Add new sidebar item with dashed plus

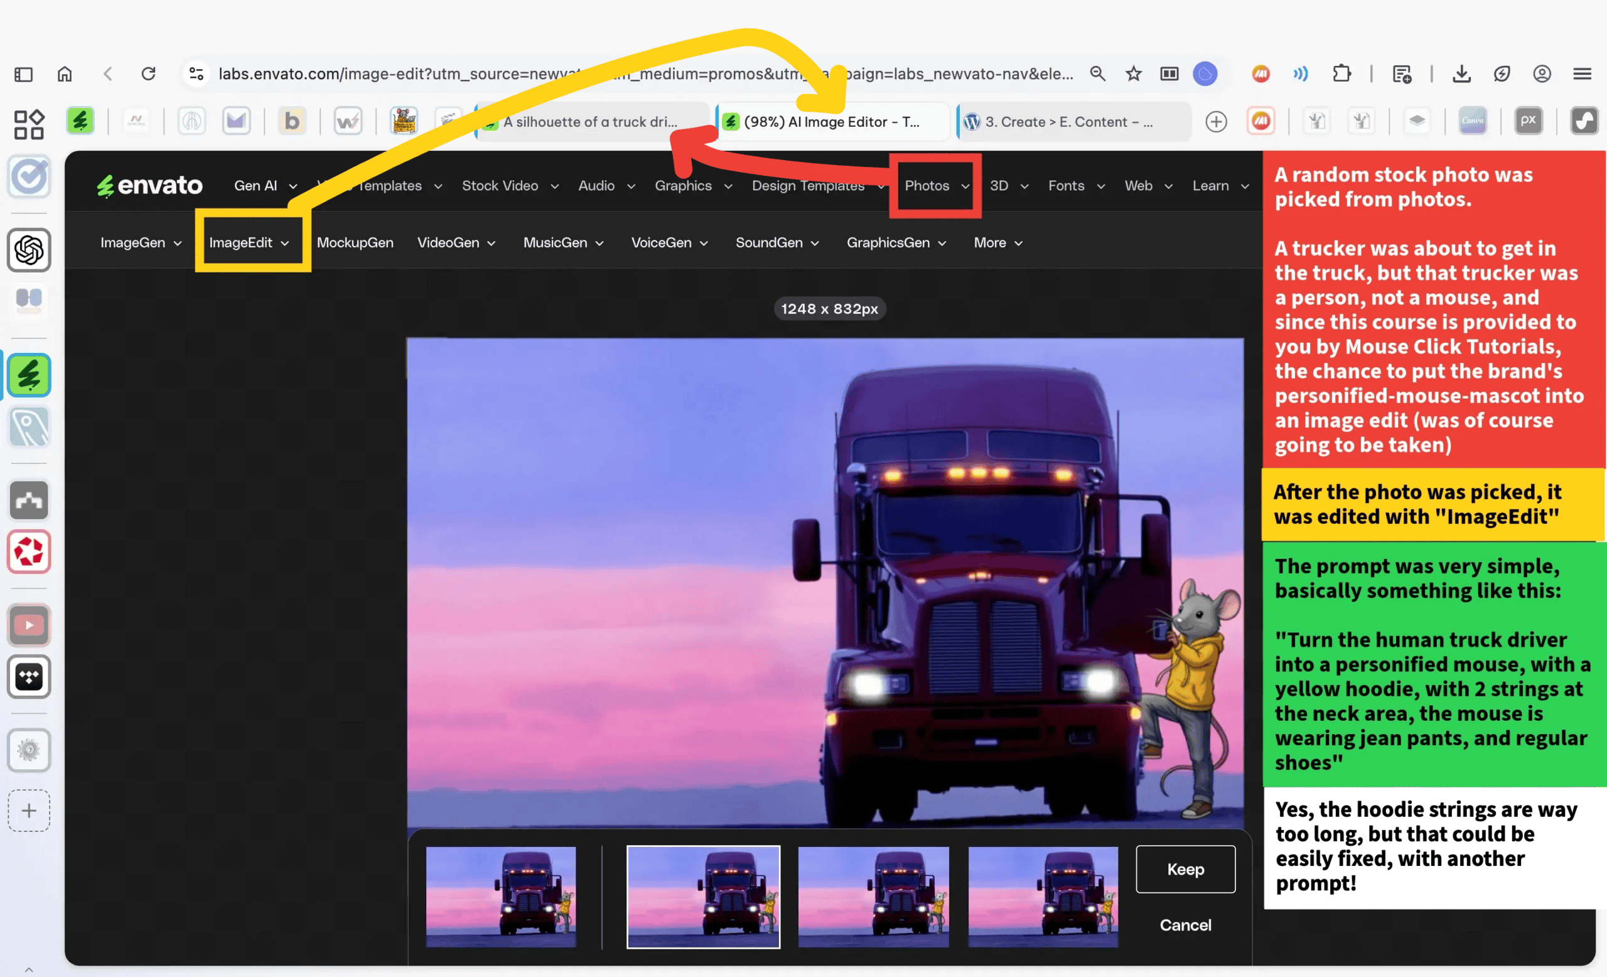coord(29,811)
